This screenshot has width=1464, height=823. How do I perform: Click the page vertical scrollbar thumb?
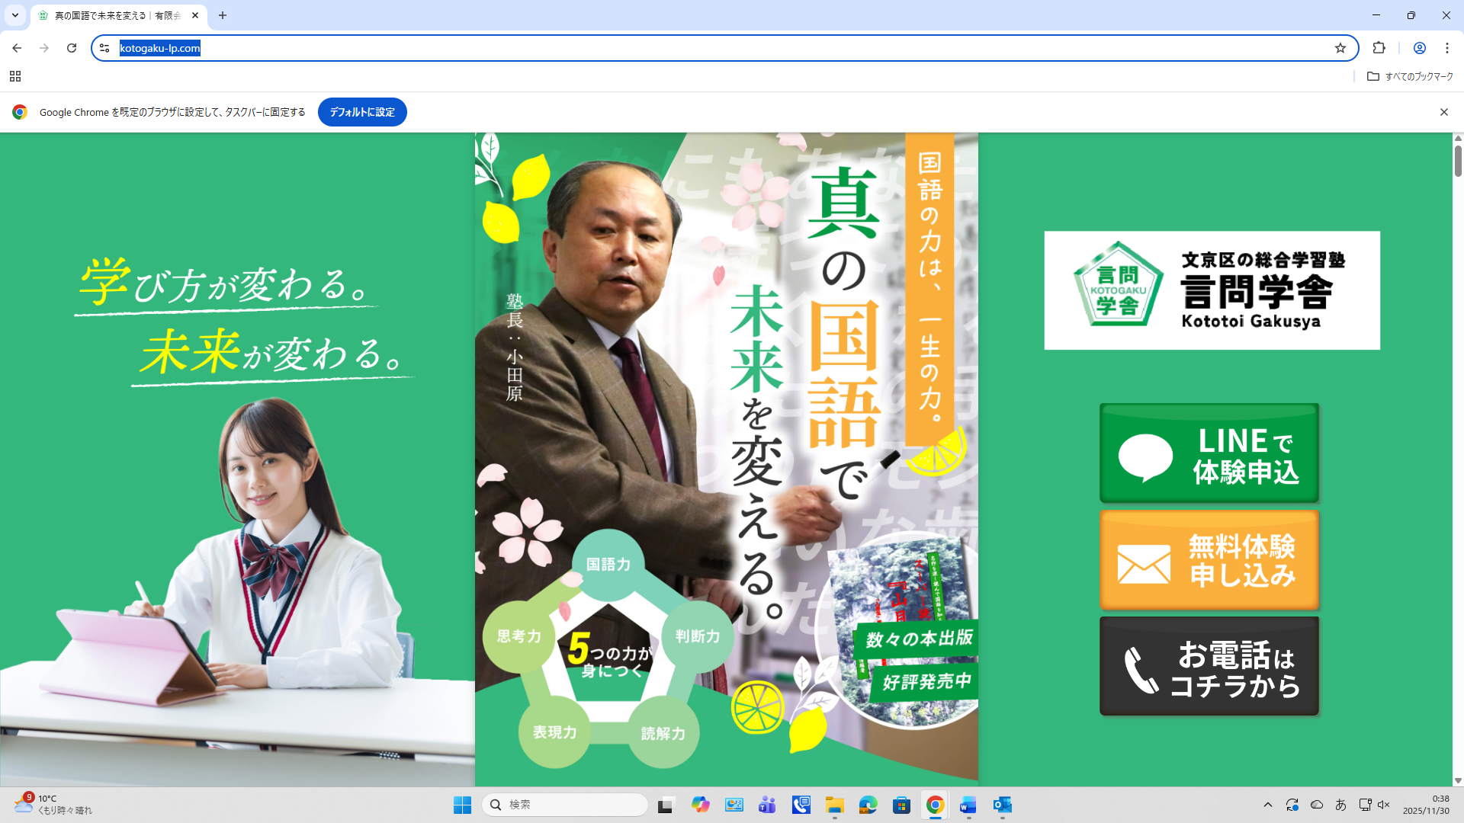1458,160
